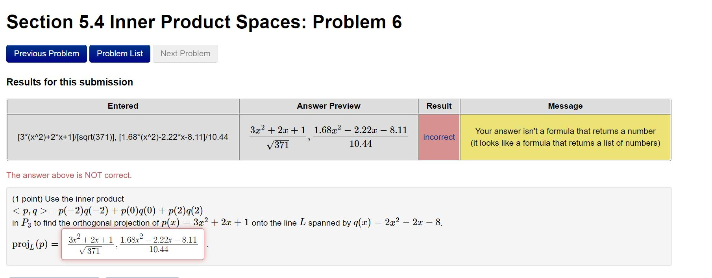This screenshot has height=278, width=712.
Task: Click the yellow message cell about formula error
Action: (x=565, y=137)
